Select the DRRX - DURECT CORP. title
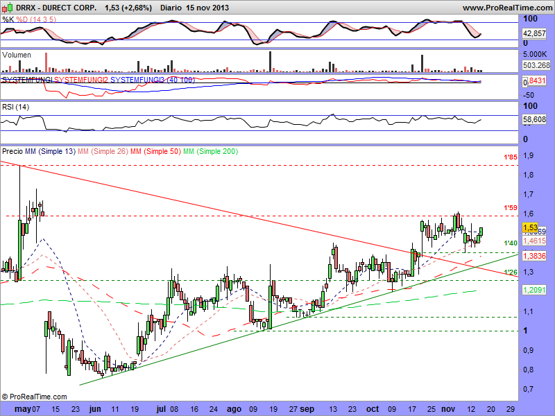 pos(56,8)
